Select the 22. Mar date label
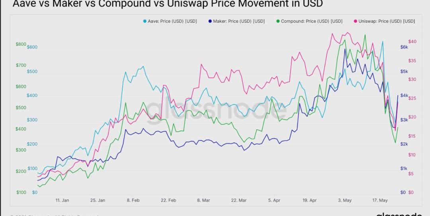Image resolution: width=430 pixels, height=216 pixels. click(x=238, y=200)
